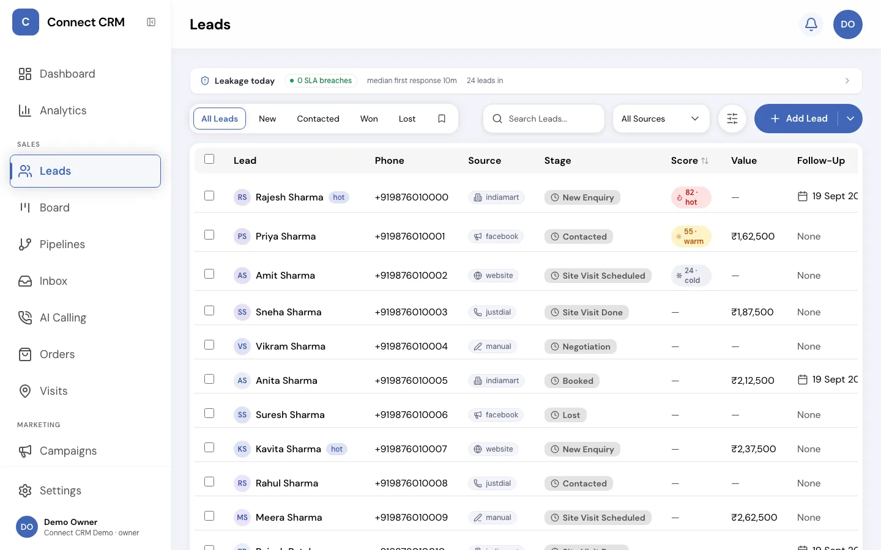Select Anita Sharma's row checkbox

coord(209,379)
